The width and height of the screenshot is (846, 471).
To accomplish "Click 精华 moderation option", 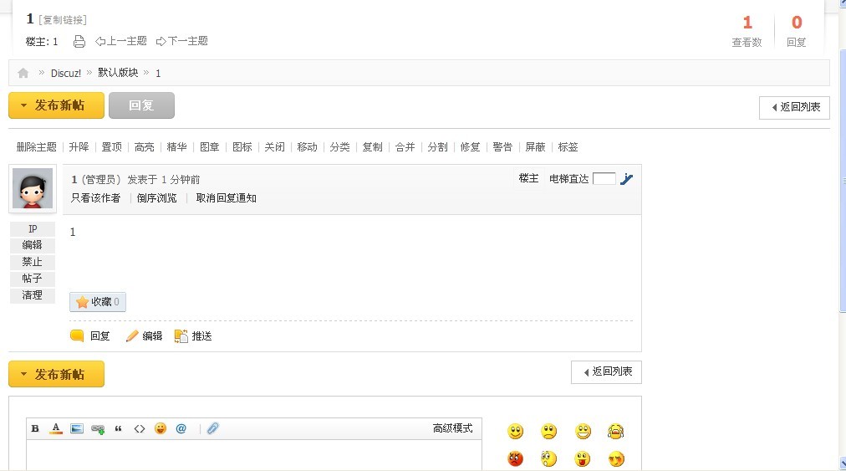I will pyautogui.click(x=176, y=147).
